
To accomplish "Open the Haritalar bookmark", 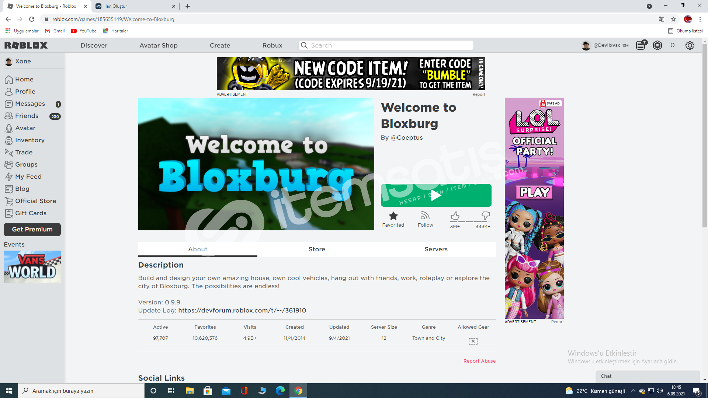I will click(x=115, y=31).
